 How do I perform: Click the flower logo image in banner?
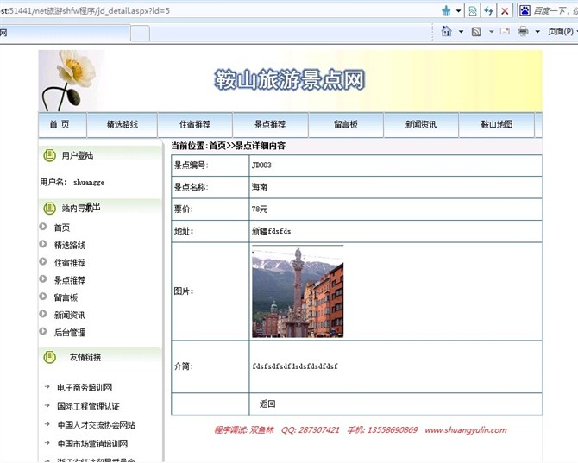click(x=68, y=81)
